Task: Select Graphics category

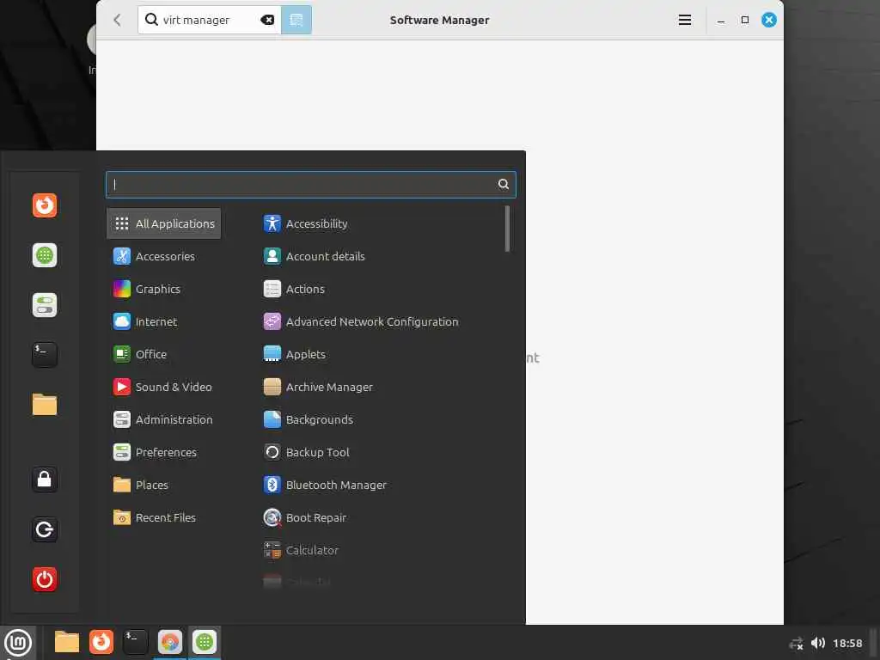Action: click(x=163, y=289)
